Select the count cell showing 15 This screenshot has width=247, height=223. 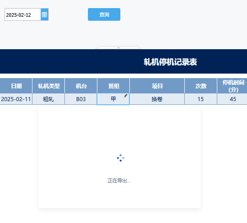point(201,99)
